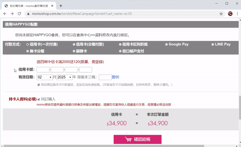Click the second credit card number field
Viewport: 241px width, 147px height.
(57, 70)
